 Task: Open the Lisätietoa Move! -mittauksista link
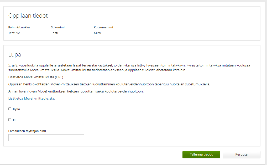point(32,98)
